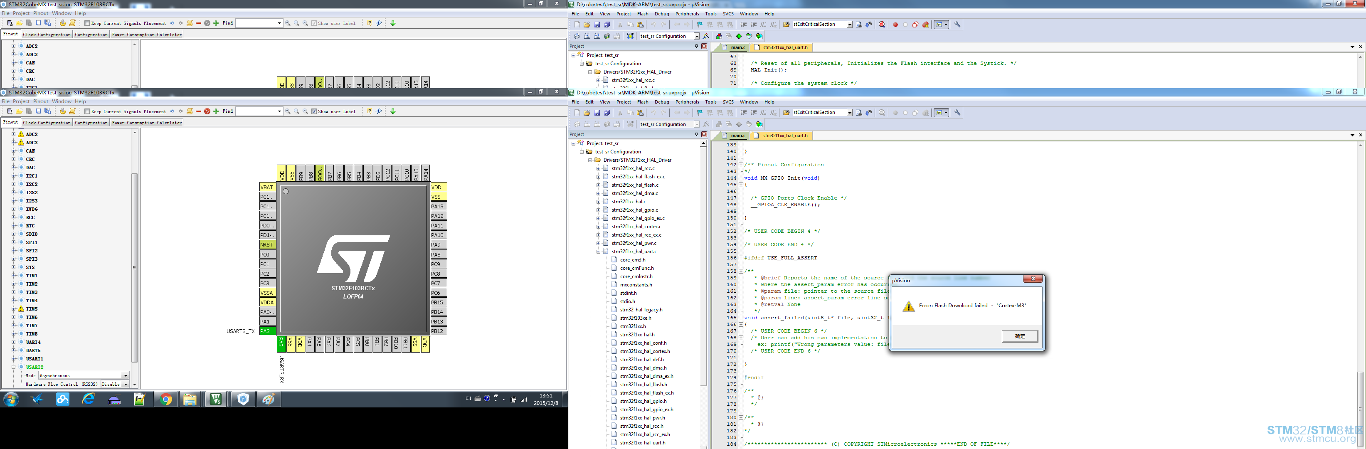The width and height of the screenshot is (1366, 449).
Task: Click PA13 pin on the chip
Action: point(439,206)
